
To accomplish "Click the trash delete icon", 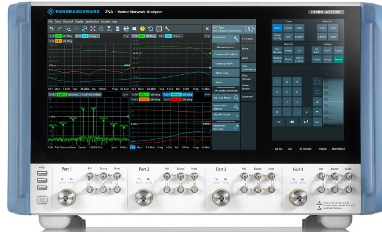I will tap(117, 29).
